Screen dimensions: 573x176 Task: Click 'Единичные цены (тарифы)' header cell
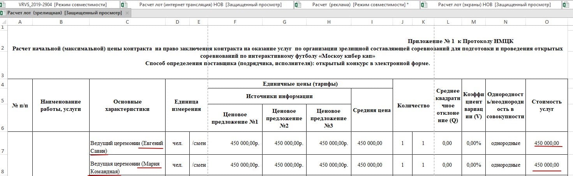pos(300,84)
